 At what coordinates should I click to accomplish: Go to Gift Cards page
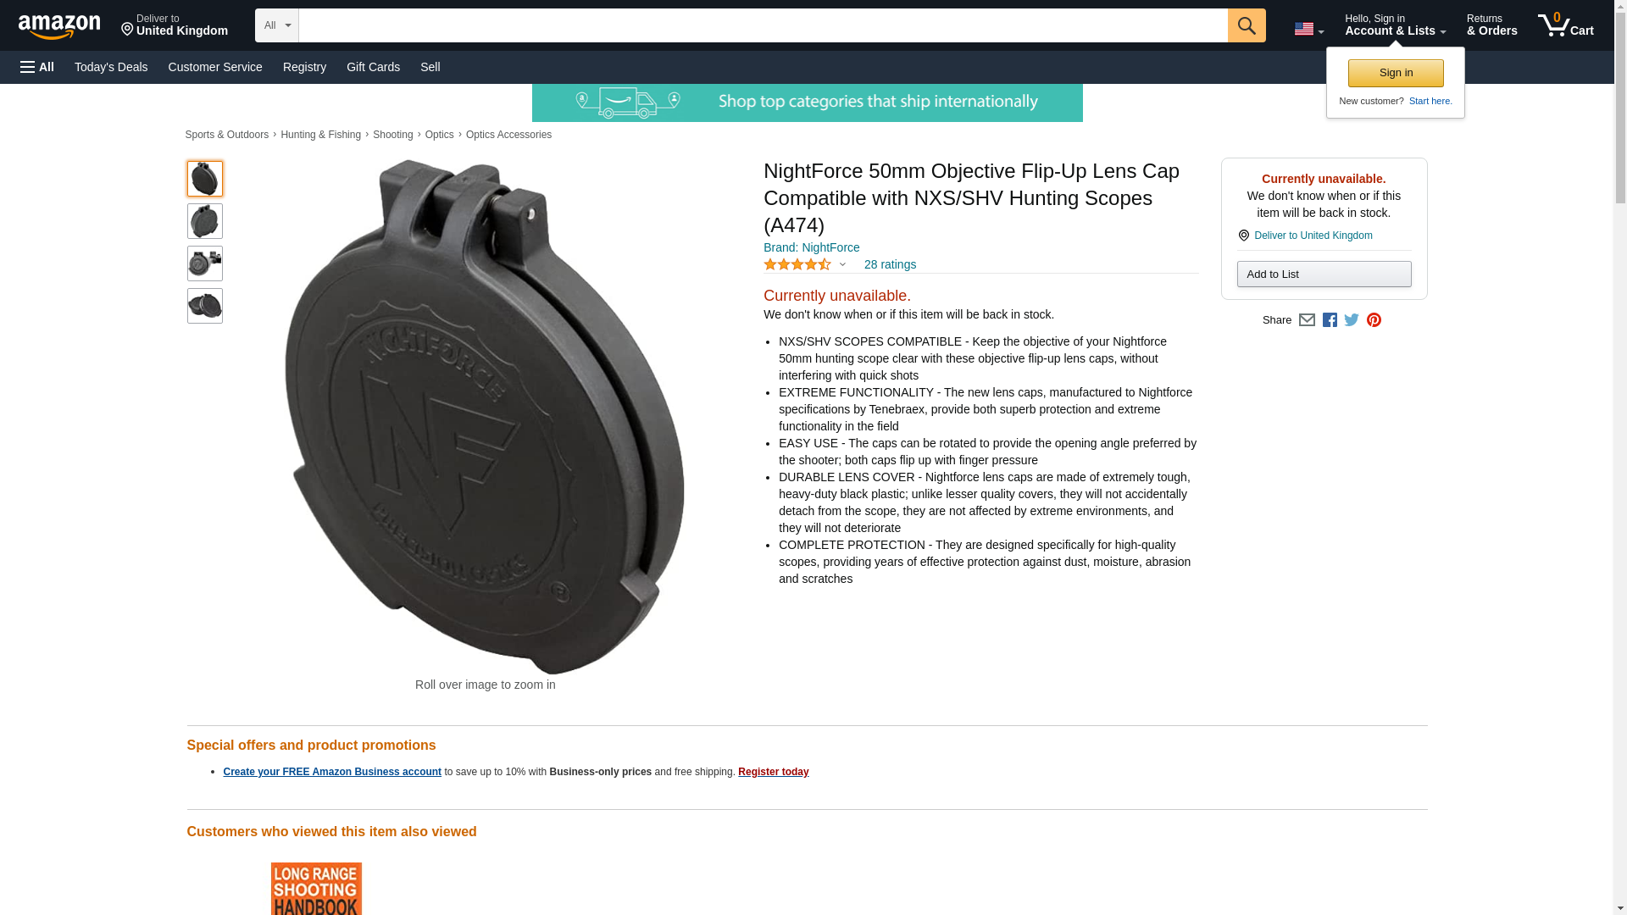click(373, 67)
